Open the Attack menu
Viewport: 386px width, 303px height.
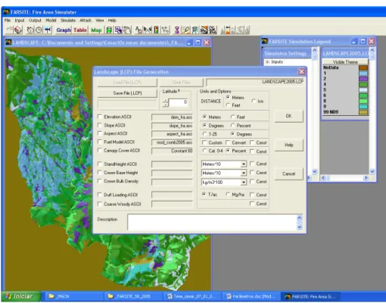[86, 20]
